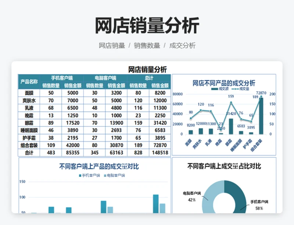Click the cell with value 63163

coord(116,153)
